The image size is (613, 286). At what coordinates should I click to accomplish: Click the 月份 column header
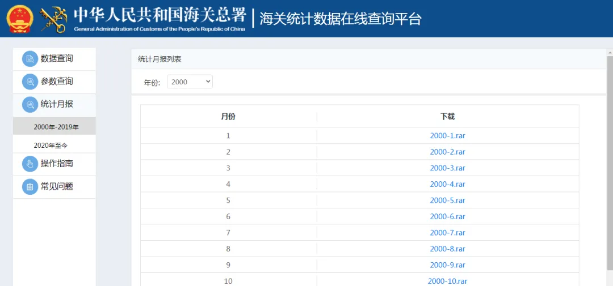click(228, 116)
